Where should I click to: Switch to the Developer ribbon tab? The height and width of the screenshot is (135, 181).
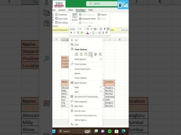pyautogui.click(x=81, y=10)
